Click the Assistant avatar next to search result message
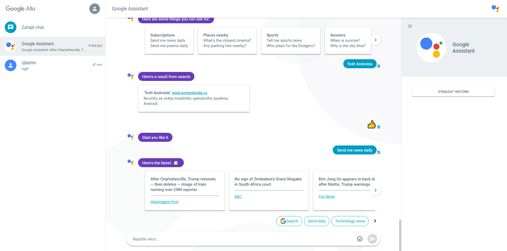The height and width of the screenshot is (251, 507). click(131, 76)
